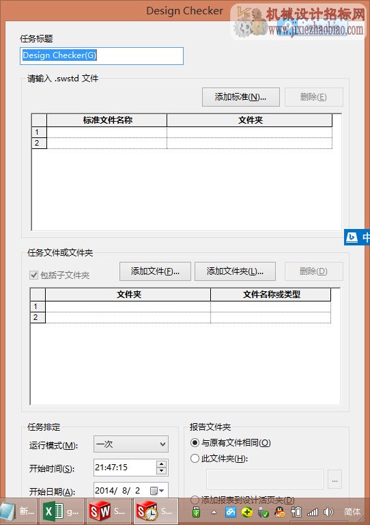Open the Notepad taskbar icon

pyautogui.click(x=18, y=511)
